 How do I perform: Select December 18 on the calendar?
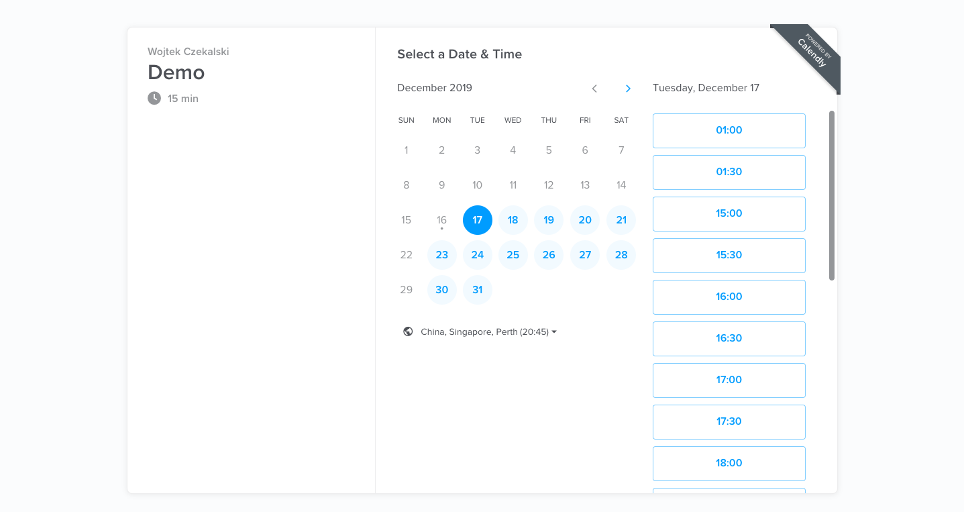pos(513,220)
